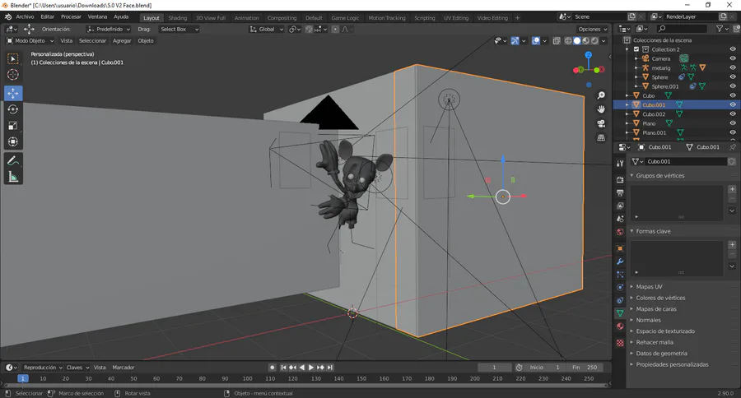Switch to Wireframe viewport shading
The height and width of the screenshot is (398, 741).
click(568, 41)
